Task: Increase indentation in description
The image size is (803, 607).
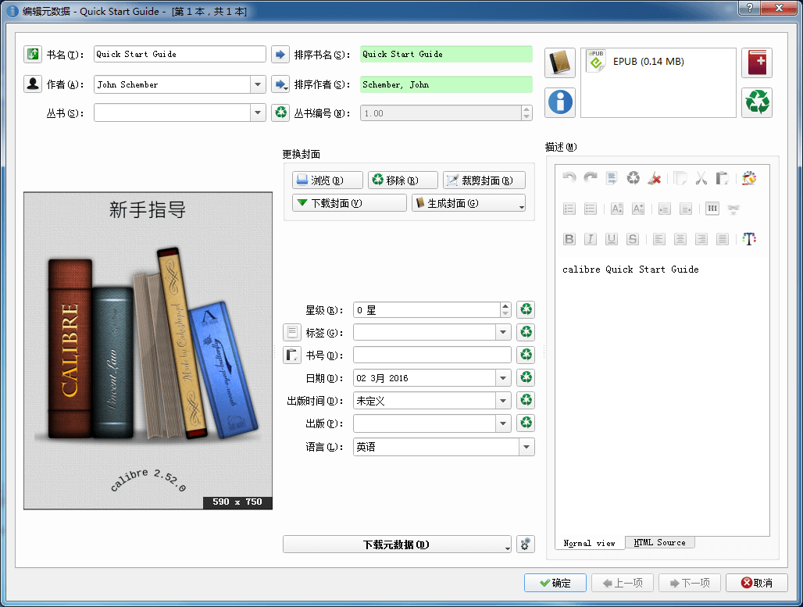Action: tap(664, 209)
